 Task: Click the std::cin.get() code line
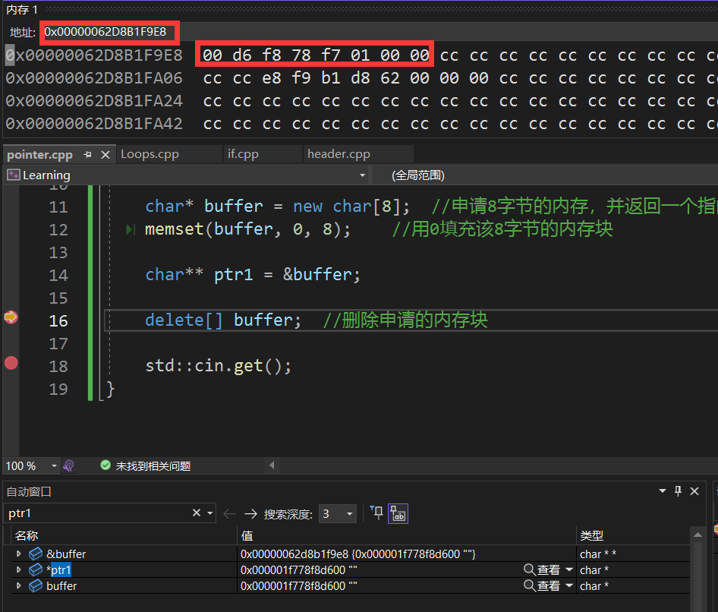pos(218,366)
